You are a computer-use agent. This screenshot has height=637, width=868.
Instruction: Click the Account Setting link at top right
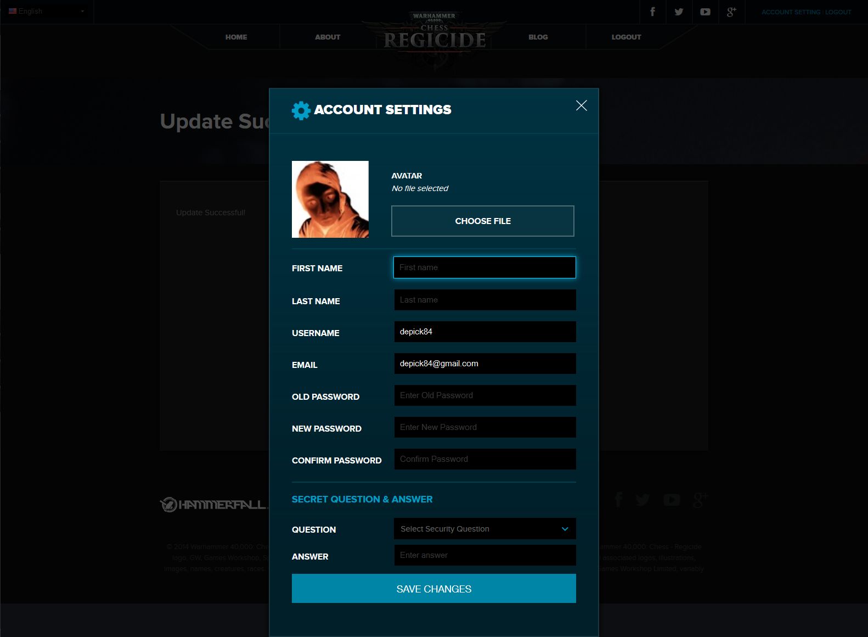pyautogui.click(x=791, y=12)
